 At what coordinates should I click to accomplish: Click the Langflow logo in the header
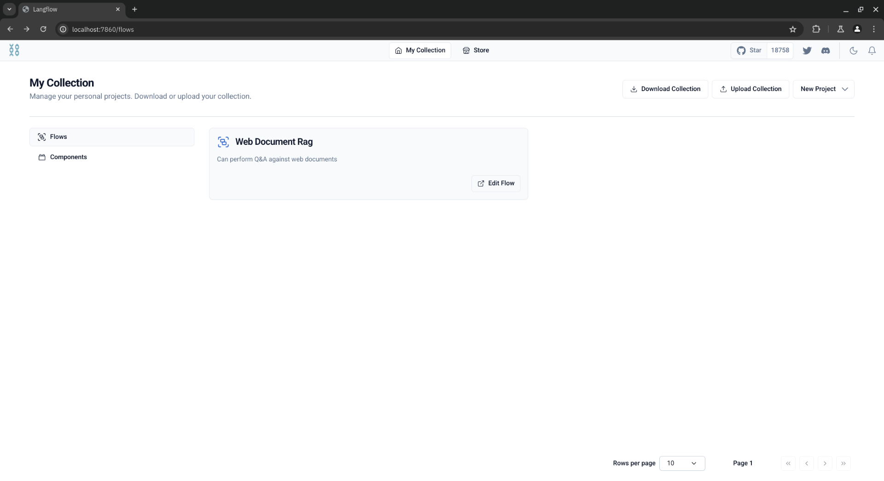14,50
